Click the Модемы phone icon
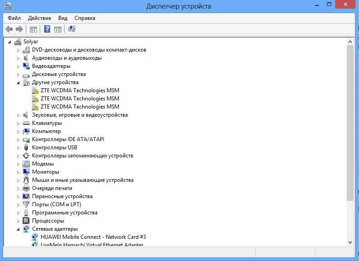This screenshot has height=261, width=359. click(x=26, y=164)
